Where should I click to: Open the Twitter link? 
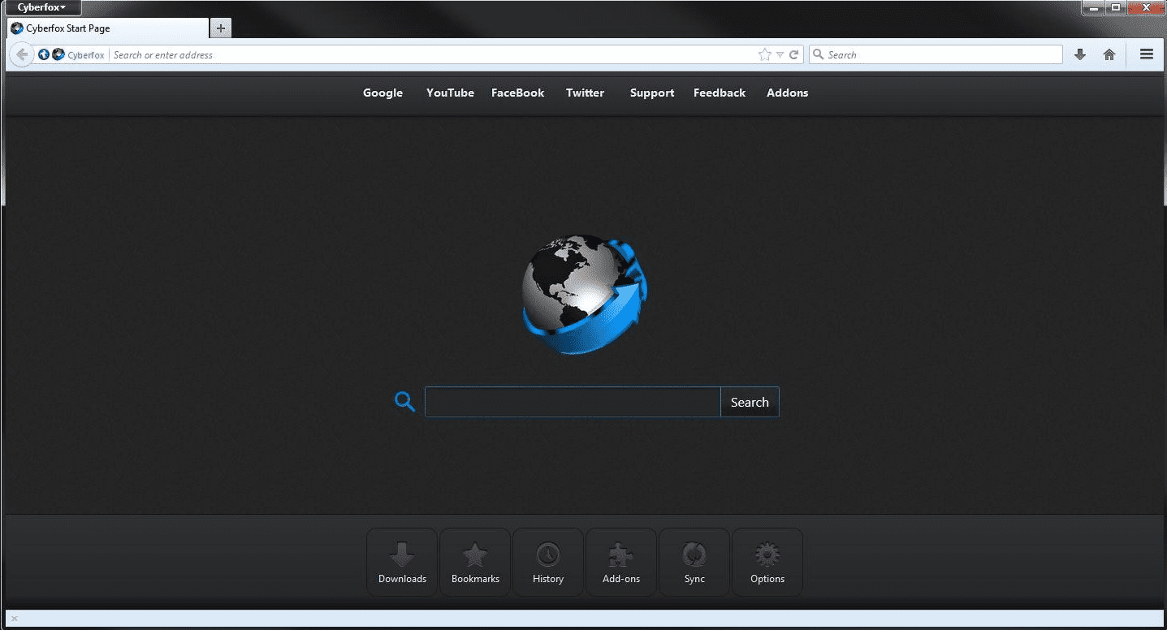[585, 93]
